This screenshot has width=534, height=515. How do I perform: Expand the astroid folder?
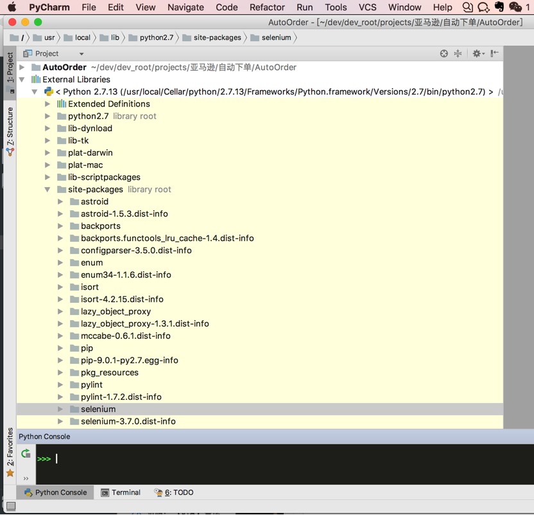pyautogui.click(x=60, y=202)
